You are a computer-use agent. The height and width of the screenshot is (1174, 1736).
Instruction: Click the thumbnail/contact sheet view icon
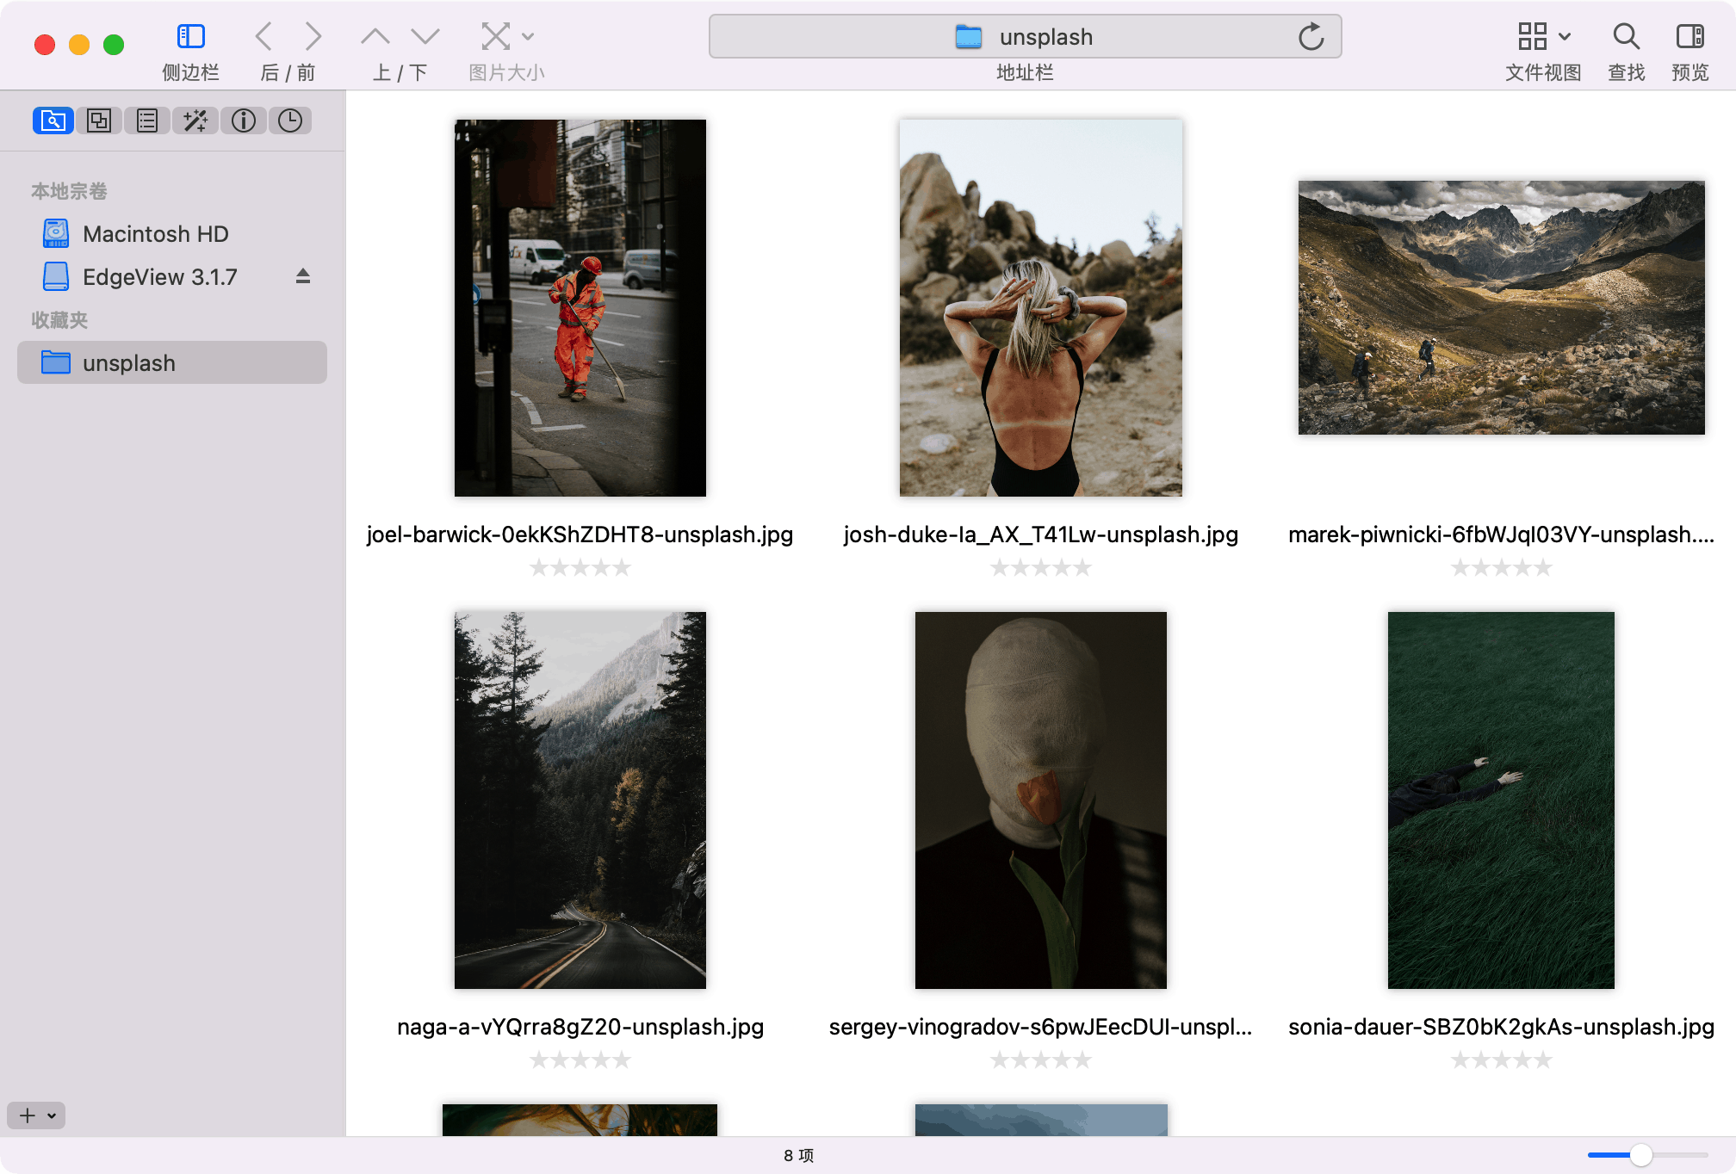click(x=100, y=120)
